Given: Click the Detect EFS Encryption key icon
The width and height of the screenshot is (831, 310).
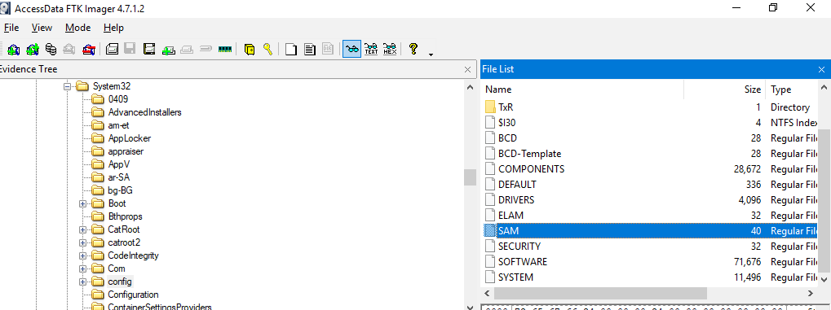Looking at the screenshot, I should [x=267, y=49].
